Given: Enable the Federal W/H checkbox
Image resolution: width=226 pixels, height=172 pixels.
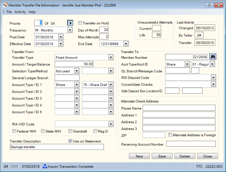Looking at the screenshot, I should point(14,131).
